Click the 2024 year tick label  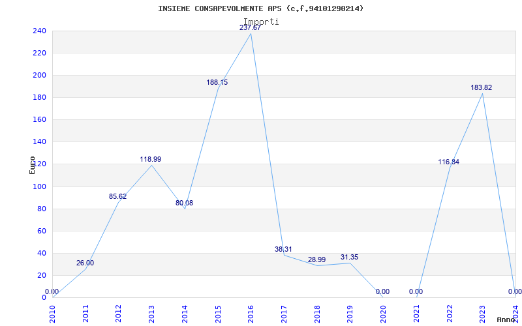(x=515, y=314)
